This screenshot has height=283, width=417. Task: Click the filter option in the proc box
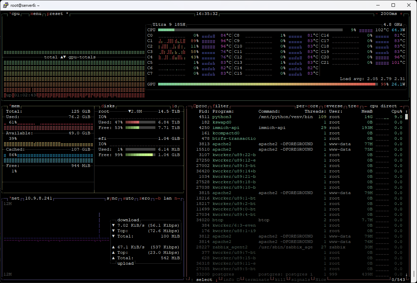pyautogui.click(x=221, y=106)
